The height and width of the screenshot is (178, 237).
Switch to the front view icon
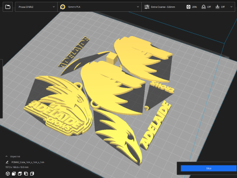14,174
